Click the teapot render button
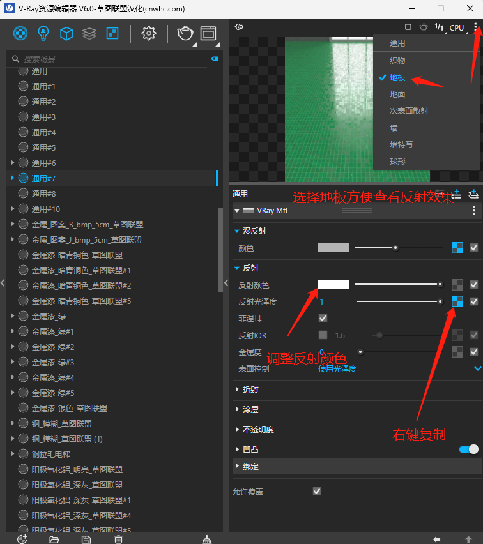 (185, 33)
